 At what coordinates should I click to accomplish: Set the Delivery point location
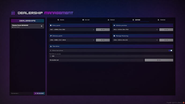pos(103,40)
